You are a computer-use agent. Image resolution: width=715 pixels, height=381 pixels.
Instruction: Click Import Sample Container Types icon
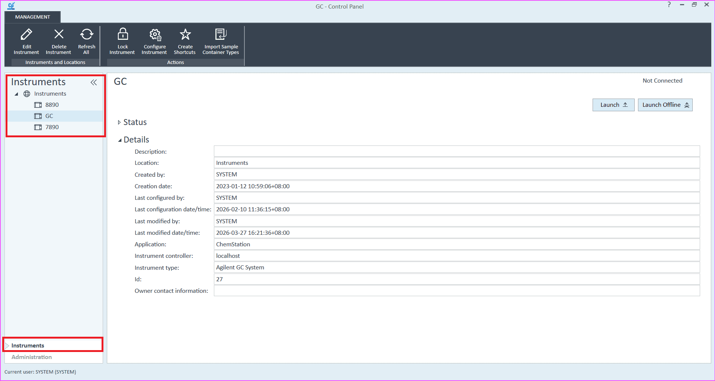(221, 34)
